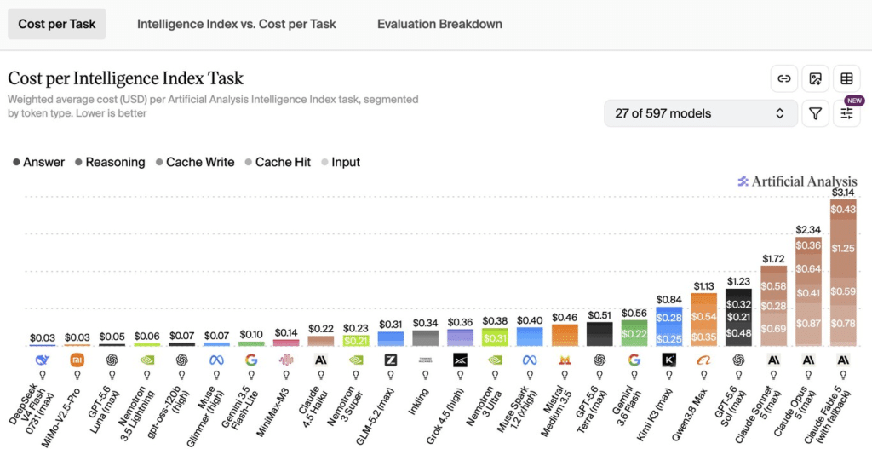The height and width of the screenshot is (449, 872).
Task: Click the $0.46 label above Mistral Medium 3.5
Action: (565, 318)
